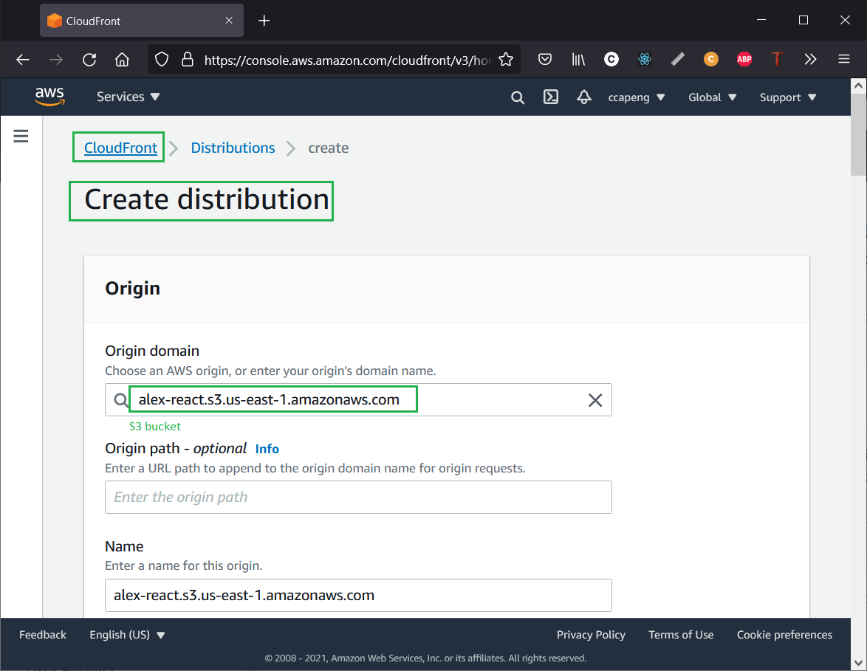This screenshot has width=867, height=671.
Task: Open Info link for Origin path
Action: pyautogui.click(x=267, y=449)
